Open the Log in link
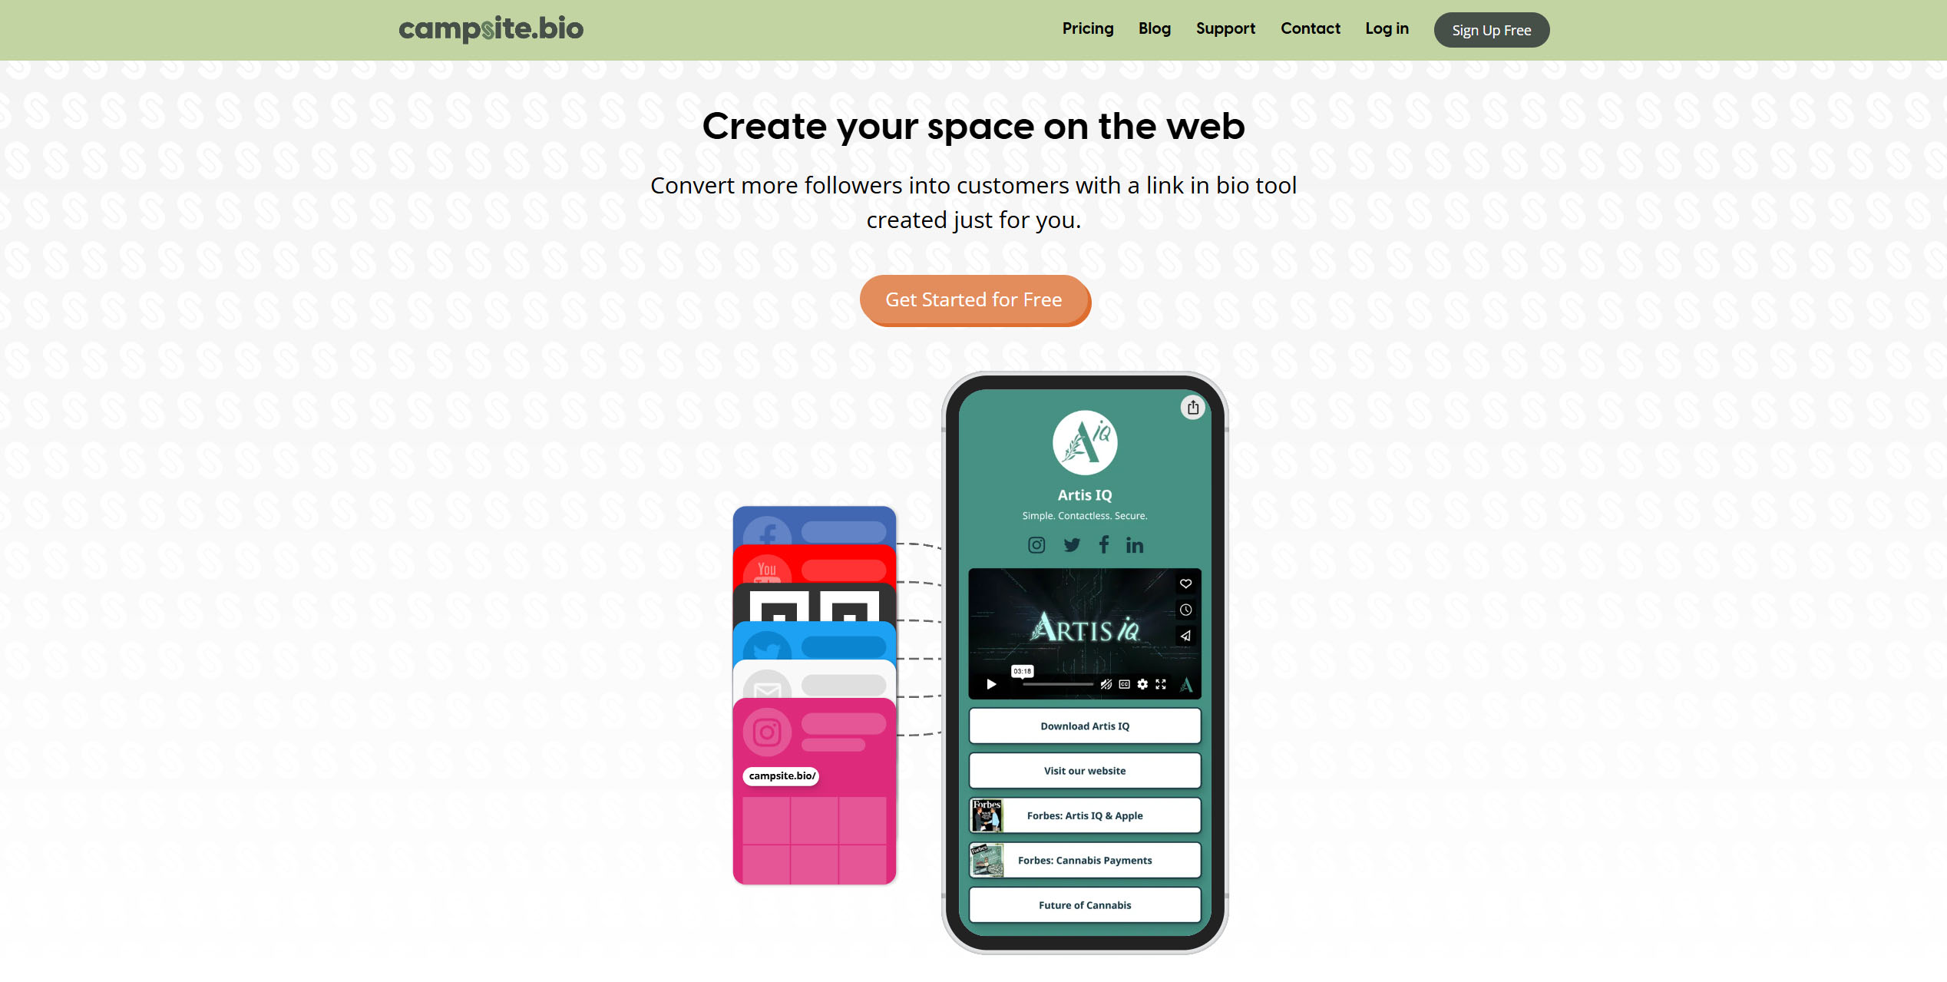The height and width of the screenshot is (982, 1947). point(1387,28)
